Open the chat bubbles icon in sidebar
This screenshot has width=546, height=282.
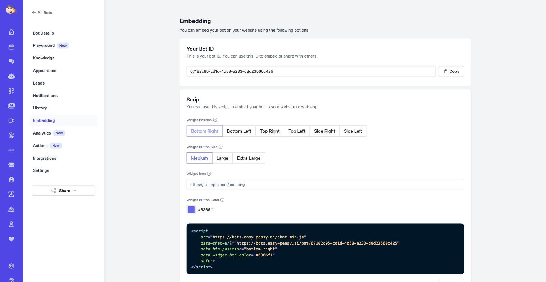tap(11, 62)
